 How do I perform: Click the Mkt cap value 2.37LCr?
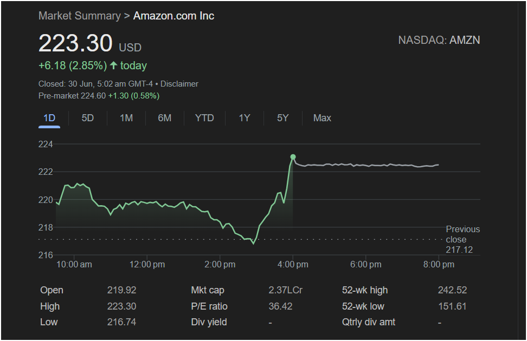(285, 290)
